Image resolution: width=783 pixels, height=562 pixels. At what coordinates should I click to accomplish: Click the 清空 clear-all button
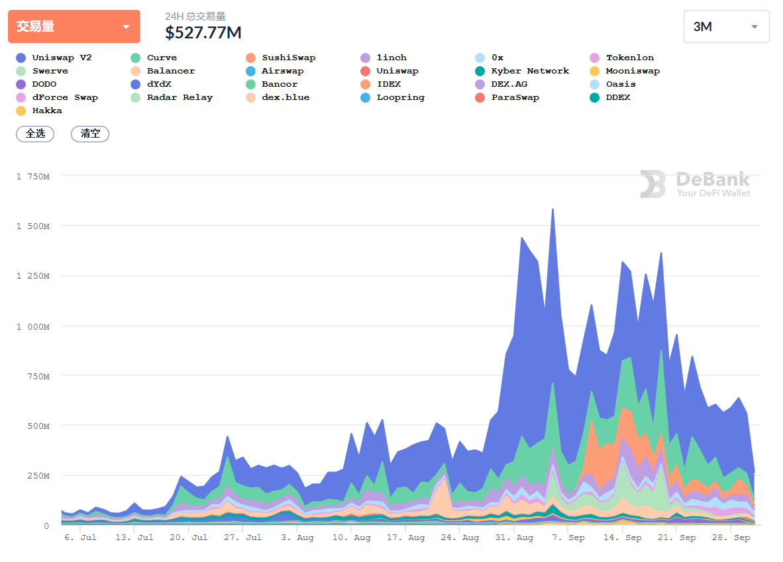[90, 134]
